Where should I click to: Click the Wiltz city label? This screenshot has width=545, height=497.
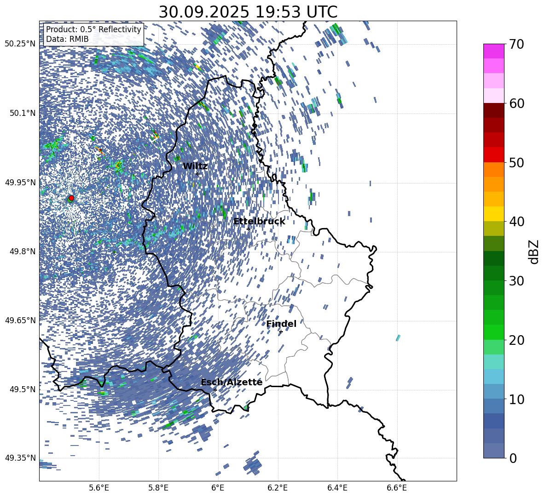tap(195, 166)
